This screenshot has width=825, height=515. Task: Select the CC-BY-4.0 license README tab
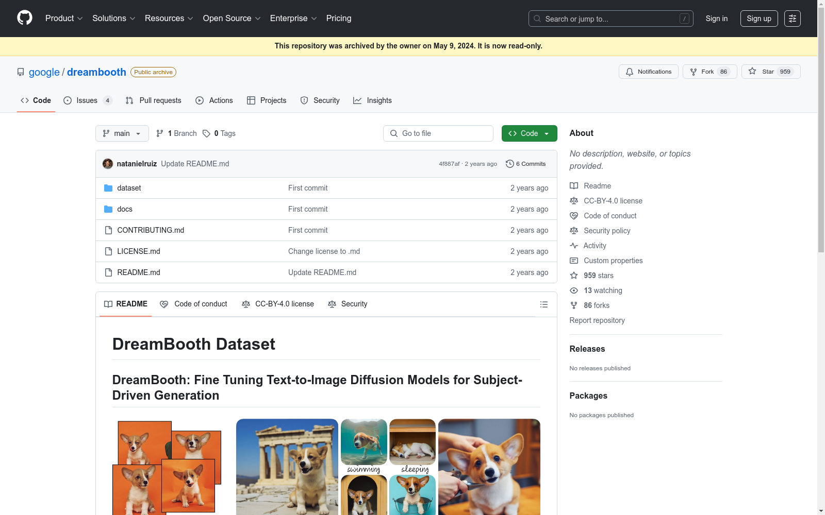278,304
